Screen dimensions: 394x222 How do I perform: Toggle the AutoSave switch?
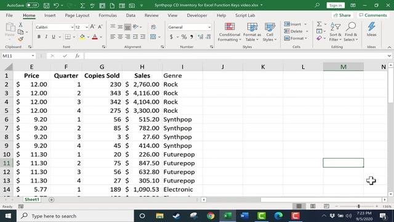(x=32, y=5)
